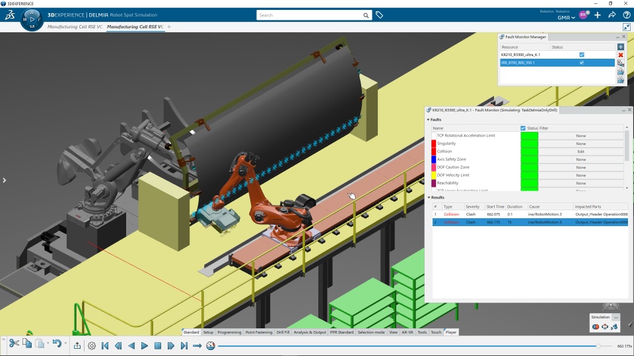Viewport: 634px width, 356px height.
Task: Click the Share arrow icon
Action: [x=612, y=15]
